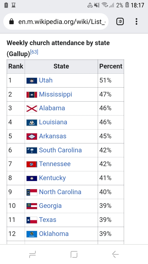
Task: Tap the padlock site security icon
Action: [x=12, y=21]
